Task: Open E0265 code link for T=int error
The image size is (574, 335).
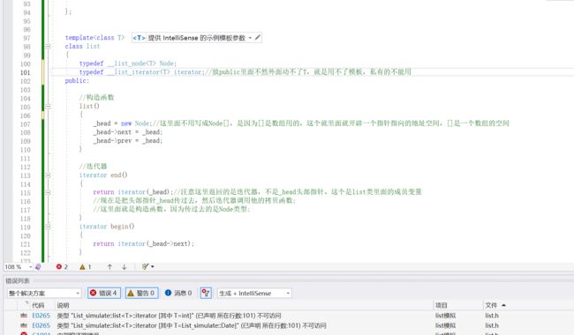Action: (41, 316)
